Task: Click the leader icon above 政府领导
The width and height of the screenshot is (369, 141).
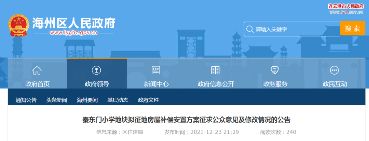Action: pyautogui.click(x=96, y=70)
